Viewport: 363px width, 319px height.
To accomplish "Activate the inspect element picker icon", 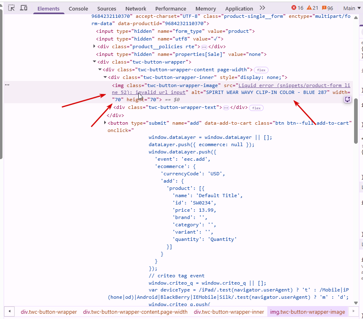I will [11, 8].
